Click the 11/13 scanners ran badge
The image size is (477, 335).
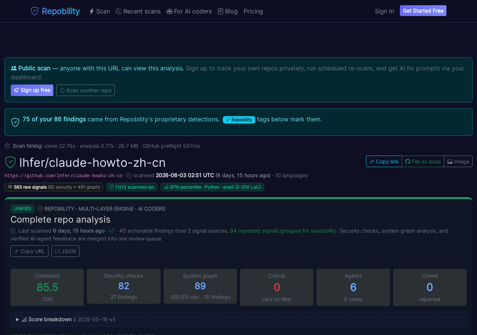click(x=132, y=187)
